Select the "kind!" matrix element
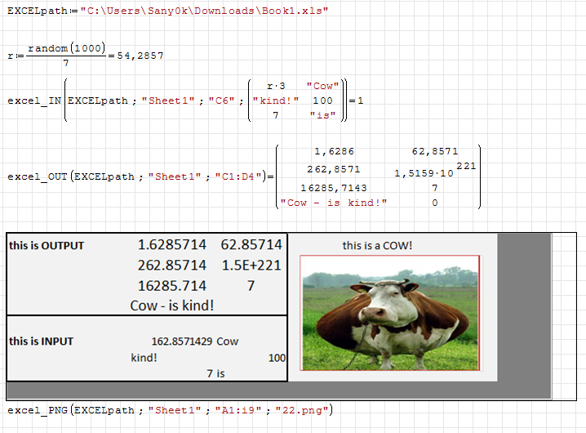This screenshot has width=586, height=433. (276, 100)
